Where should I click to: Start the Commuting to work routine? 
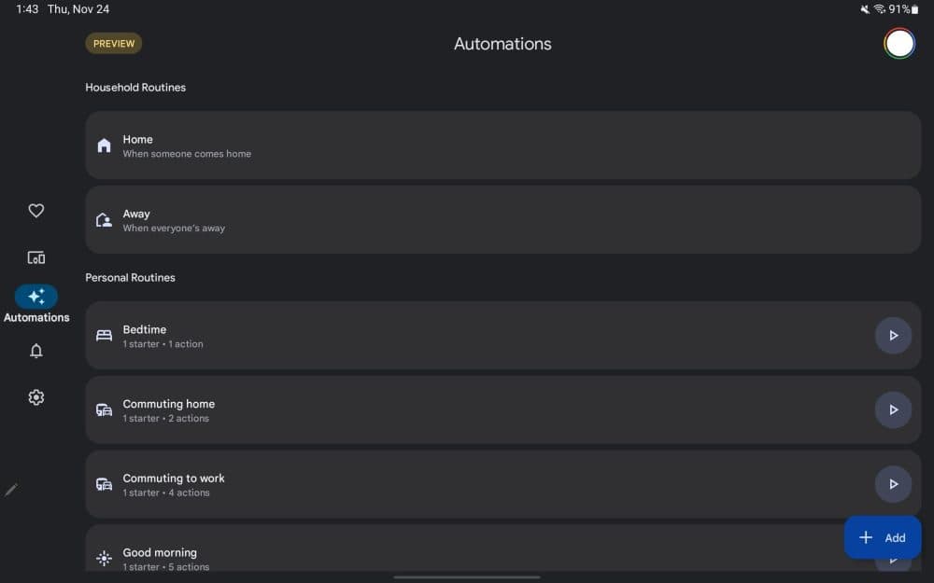coord(893,484)
